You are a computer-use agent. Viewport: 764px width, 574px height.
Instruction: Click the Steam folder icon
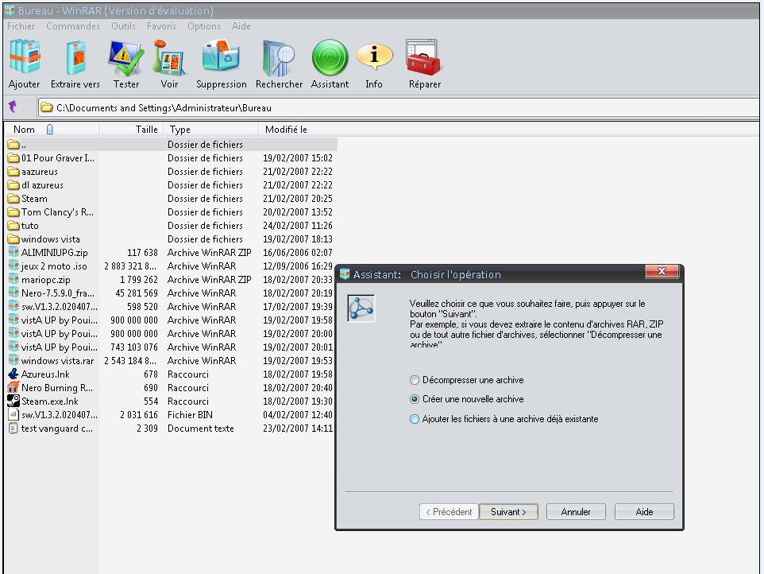coord(14,199)
